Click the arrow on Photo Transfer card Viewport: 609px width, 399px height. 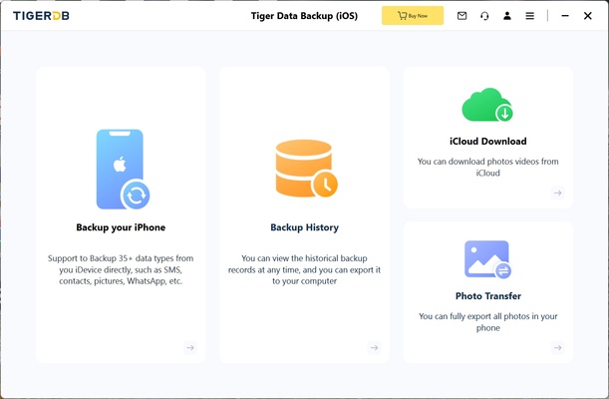tap(558, 347)
